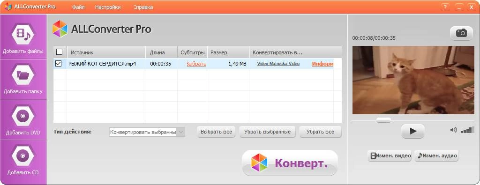Take a snapshot with the camera icon
Viewport: 480px width, 185px height.
pyautogui.click(x=461, y=33)
